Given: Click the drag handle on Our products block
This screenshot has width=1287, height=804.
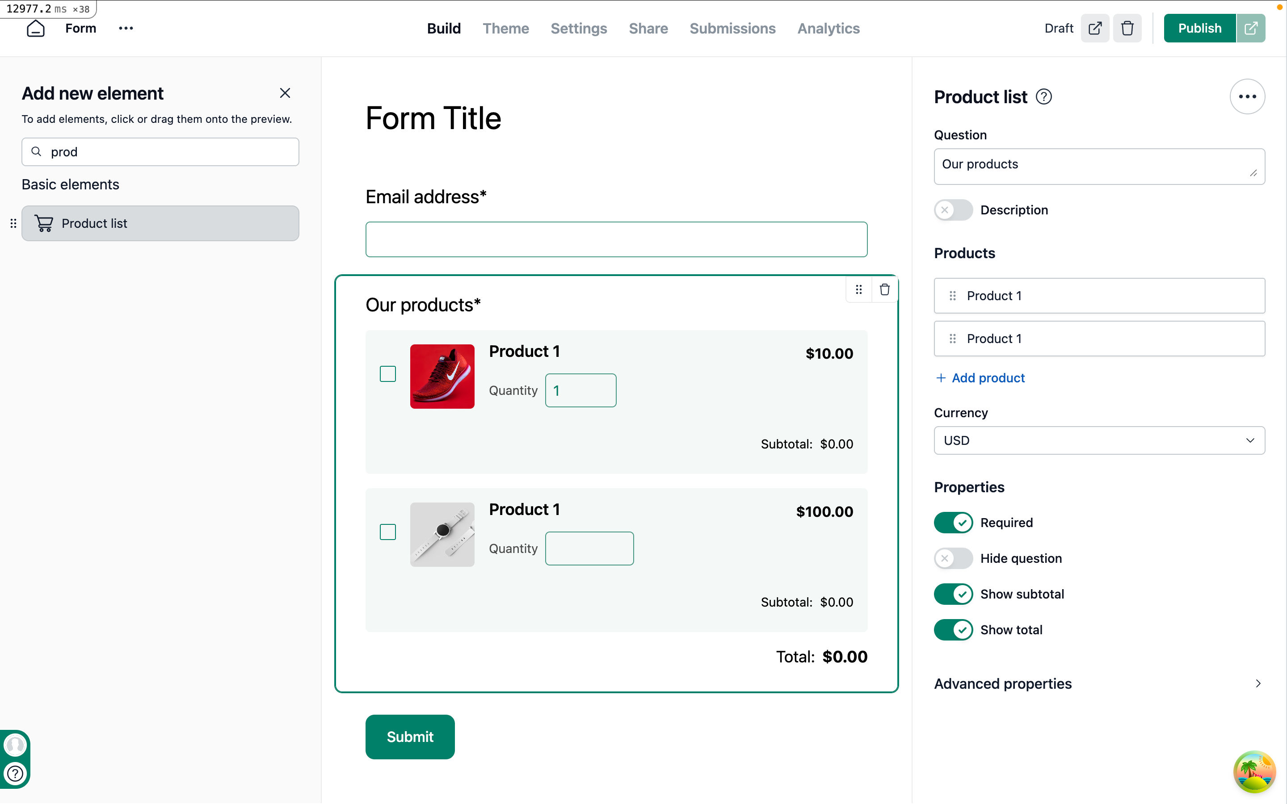Looking at the screenshot, I should [858, 289].
